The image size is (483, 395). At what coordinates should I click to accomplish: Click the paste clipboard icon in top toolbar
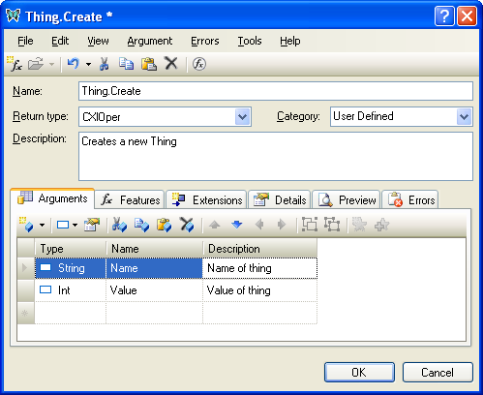149,64
